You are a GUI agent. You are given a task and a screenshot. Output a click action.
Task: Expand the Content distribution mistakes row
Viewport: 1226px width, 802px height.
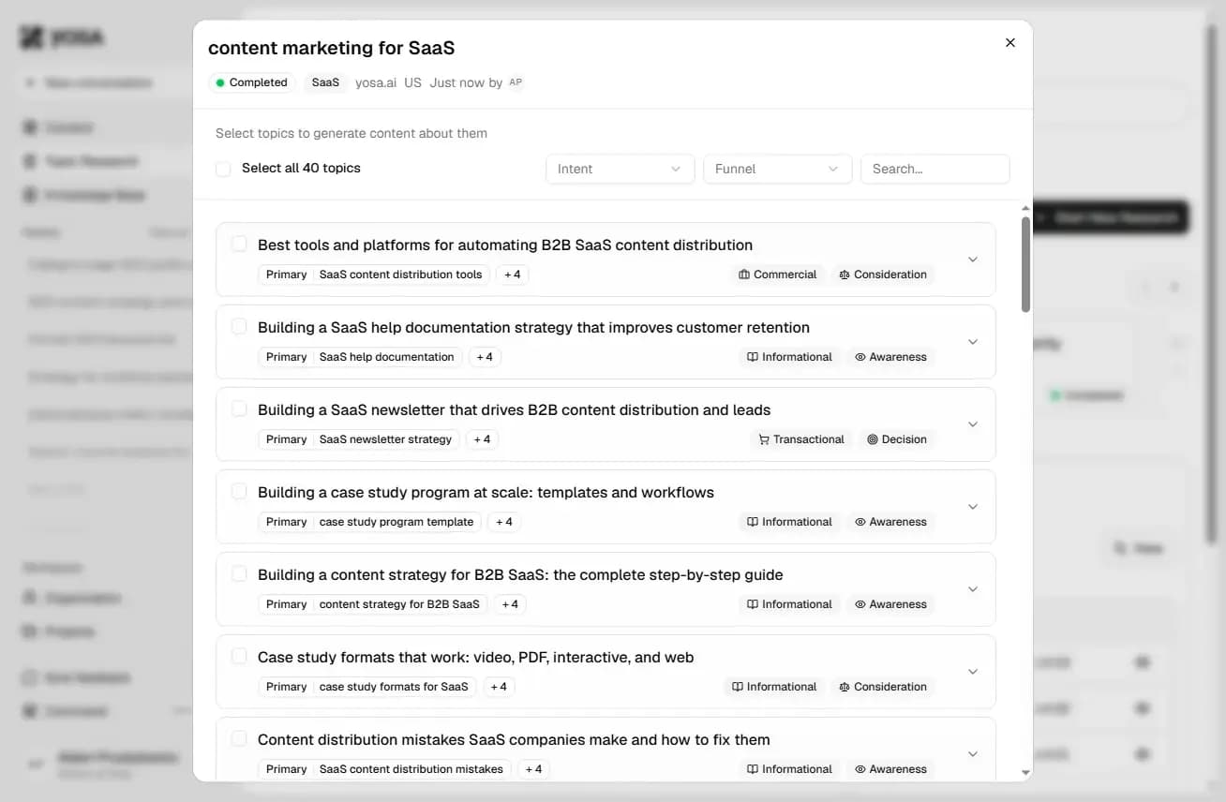pos(973,754)
